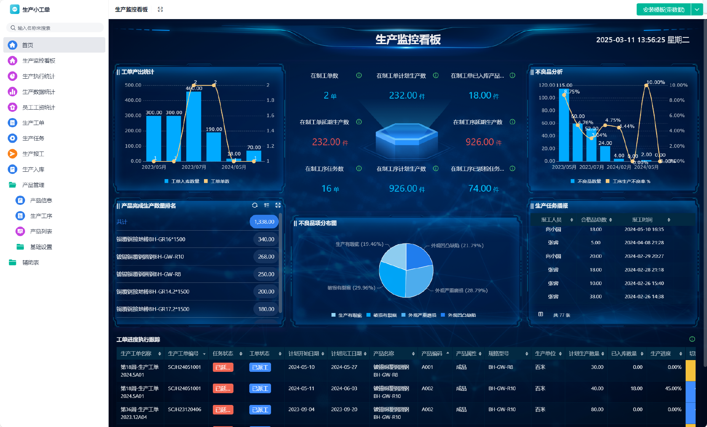
Task: Click the 安装模板(带数据) button
Action: click(x=664, y=10)
